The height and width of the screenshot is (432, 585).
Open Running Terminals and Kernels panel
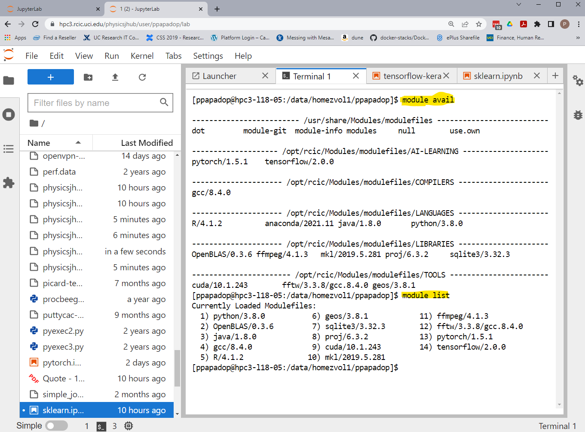coord(9,115)
